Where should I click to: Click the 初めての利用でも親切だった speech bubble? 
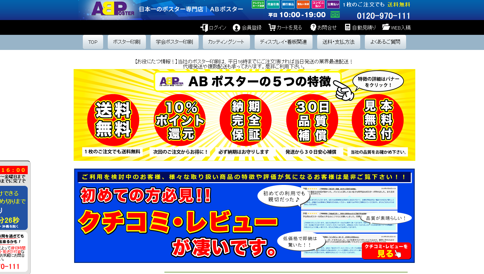[x=284, y=196]
